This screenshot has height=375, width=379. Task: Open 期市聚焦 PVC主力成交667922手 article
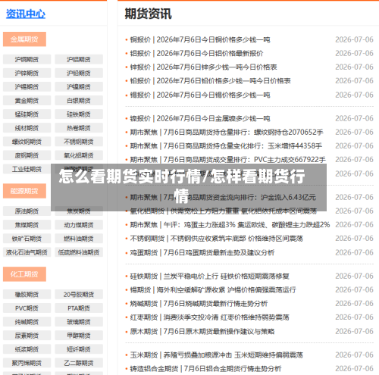(228, 159)
